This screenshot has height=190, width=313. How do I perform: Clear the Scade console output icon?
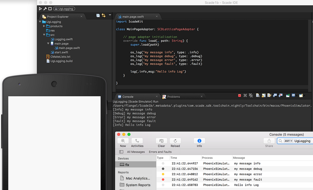257,95
